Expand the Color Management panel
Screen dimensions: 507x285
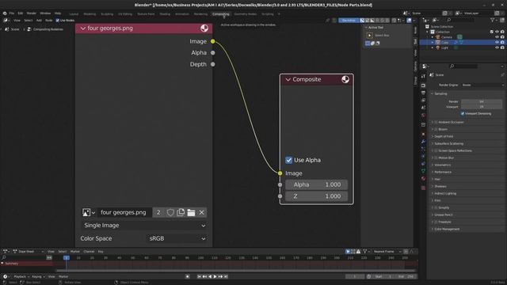pos(433,229)
